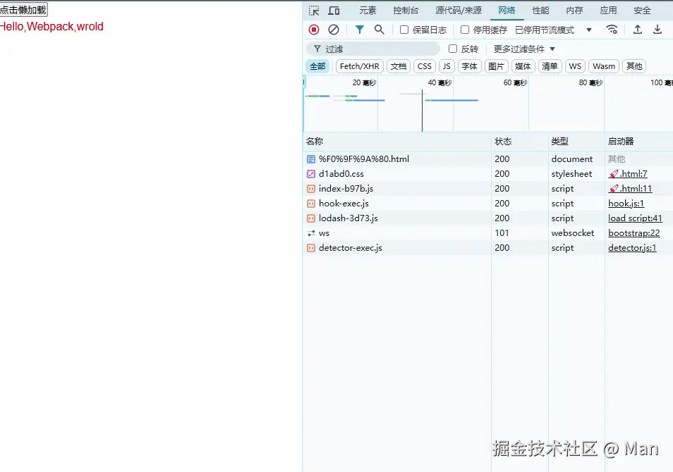Image resolution: width=673 pixels, height=472 pixels.
Task: Click the inspect element picker icon
Action: coord(314,11)
